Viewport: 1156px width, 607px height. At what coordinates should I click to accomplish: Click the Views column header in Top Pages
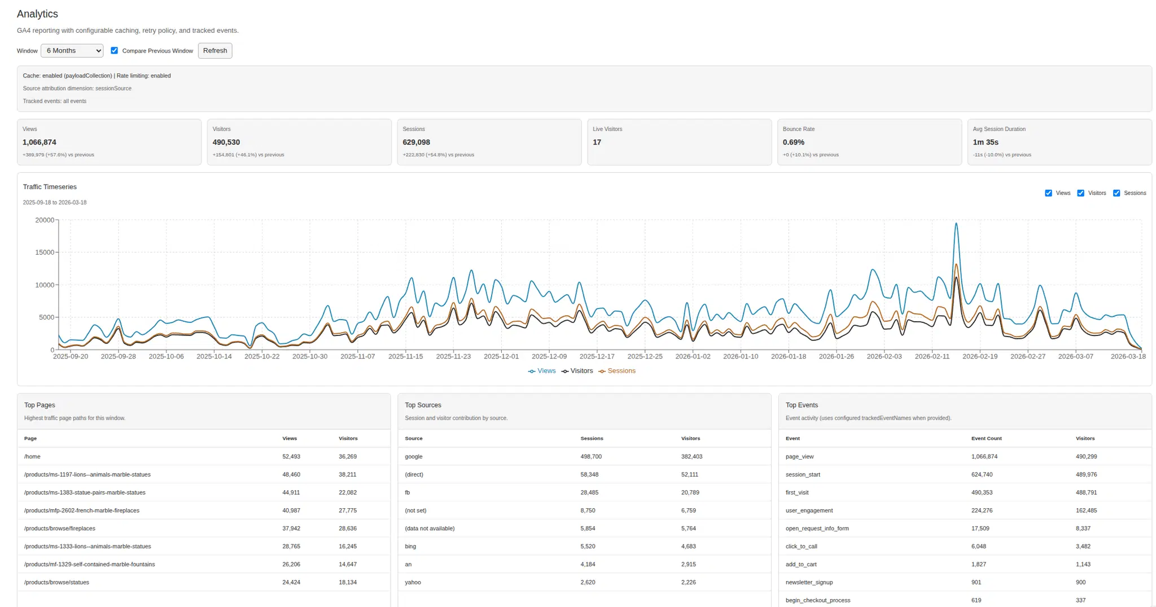point(289,438)
